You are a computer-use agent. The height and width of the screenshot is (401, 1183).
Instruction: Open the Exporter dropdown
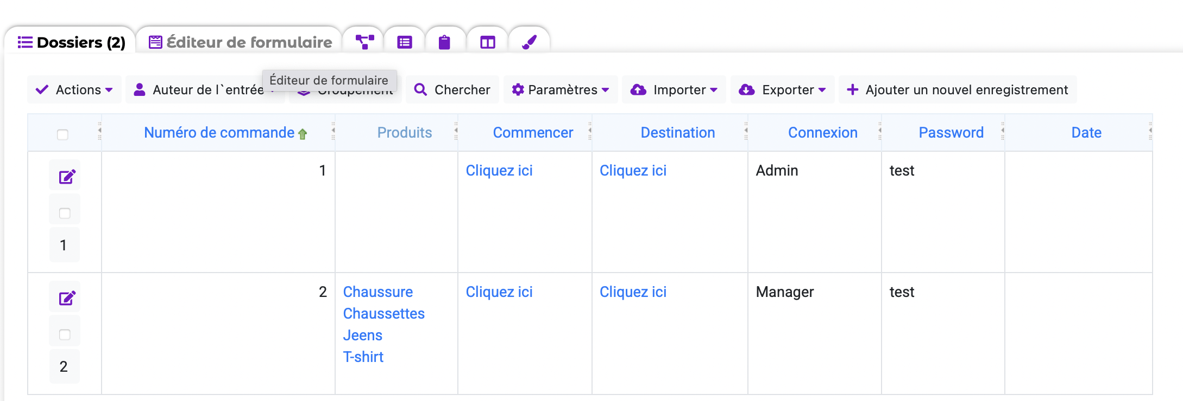783,89
